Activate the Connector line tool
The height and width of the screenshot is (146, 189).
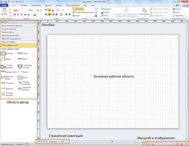[x=83, y=12]
